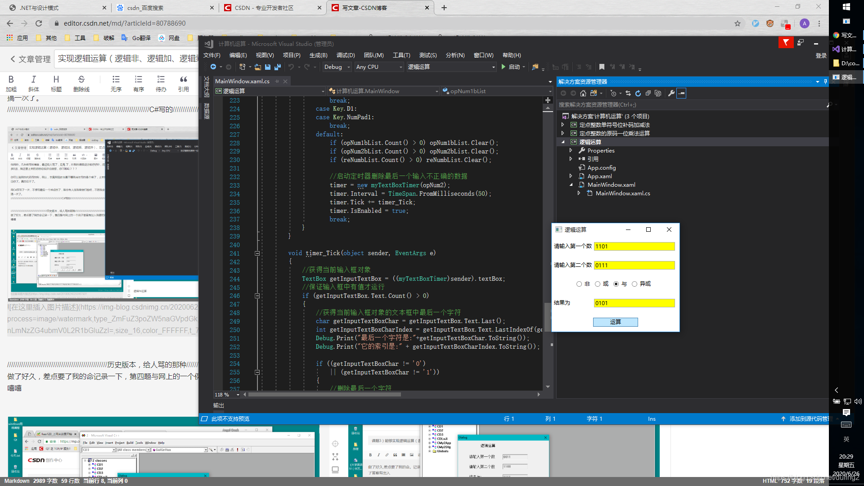Viewport: 864px width, 486px height.
Task: Click the yellow first number input field
Action: coord(634,247)
